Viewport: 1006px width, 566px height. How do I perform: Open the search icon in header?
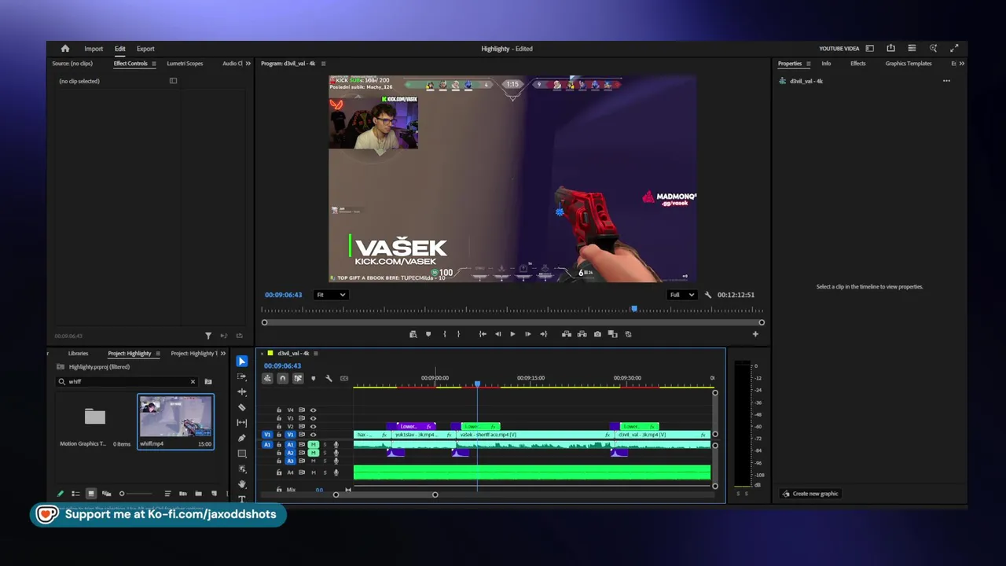click(933, 49)
